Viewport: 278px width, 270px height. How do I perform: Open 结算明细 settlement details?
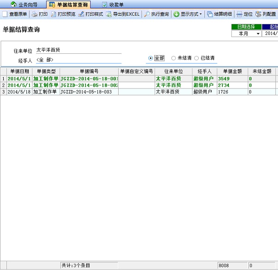tap(220, 14)
